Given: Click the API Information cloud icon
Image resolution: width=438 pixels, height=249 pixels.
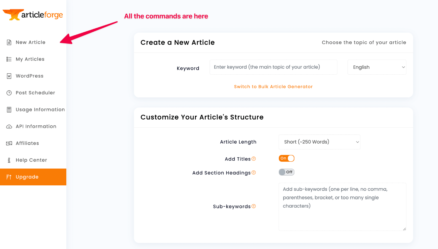Looking at the screenshot, I should (x=9, y=127).
